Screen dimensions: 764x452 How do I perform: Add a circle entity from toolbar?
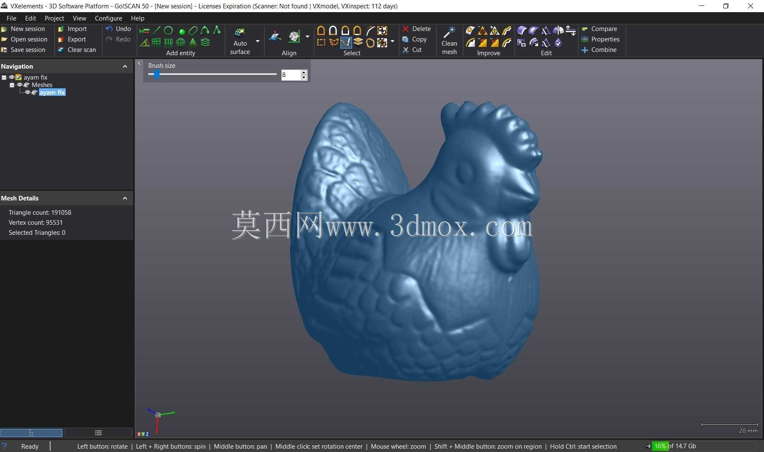tap(168, 31)
